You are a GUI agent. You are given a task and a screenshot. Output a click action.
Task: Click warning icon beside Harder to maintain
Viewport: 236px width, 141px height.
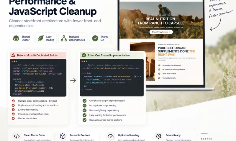pos(13,118)
